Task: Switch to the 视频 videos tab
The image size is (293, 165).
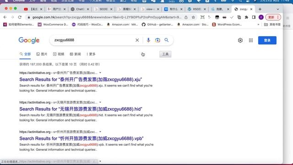Action: 59,54
